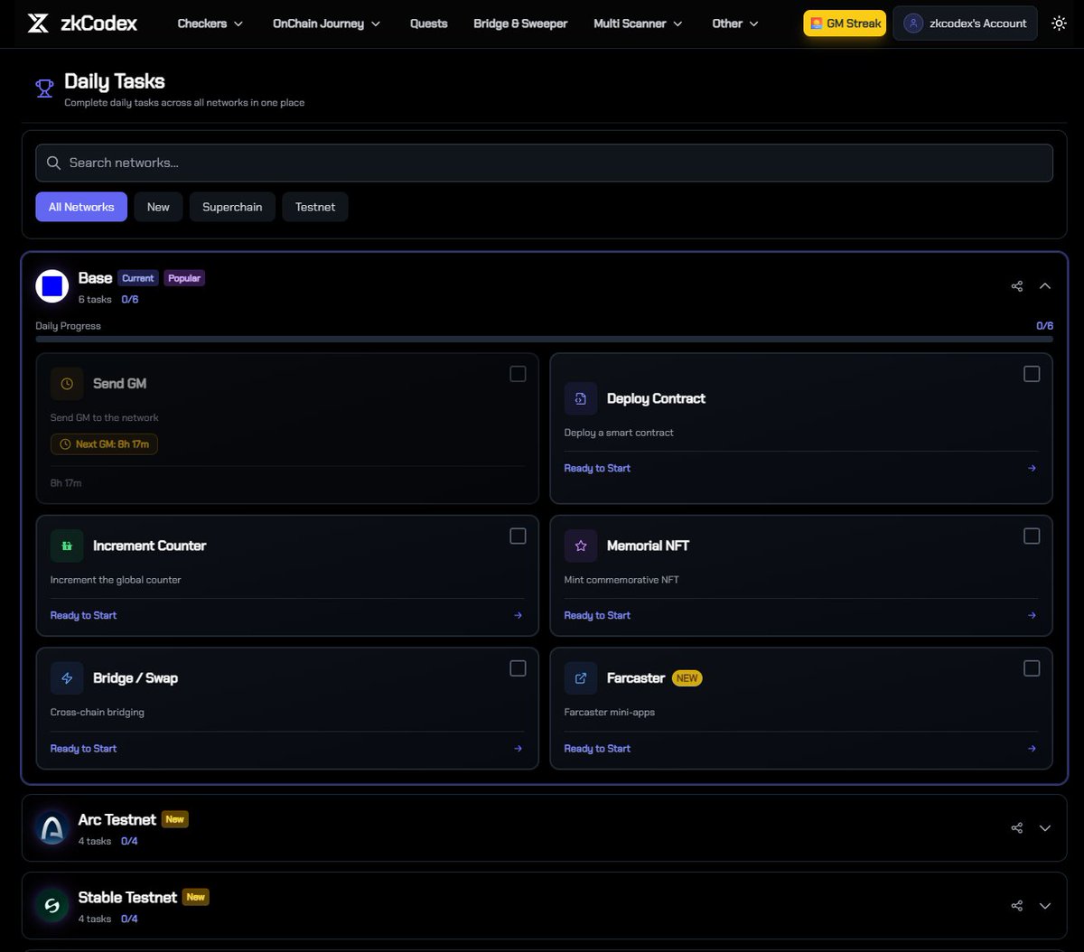This screenshot has height=952, width=1084.
Task: Click the Deploy Contract title
Action: 656,399
